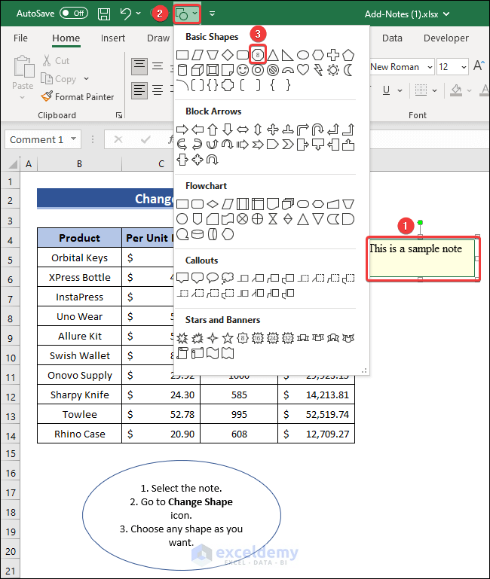Click the Format Painter button
The height and width of the screenshot is (579, 490).
pyautogui.click(x=78, y=96)
